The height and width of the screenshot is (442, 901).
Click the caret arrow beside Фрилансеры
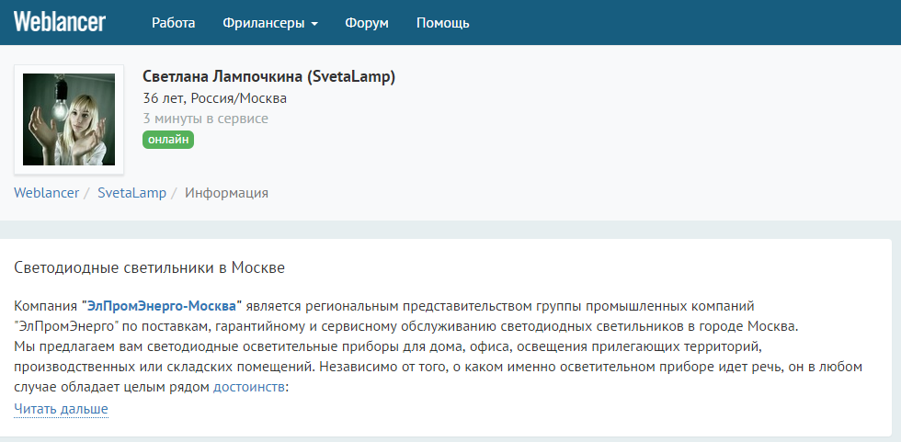pos(314,24)
